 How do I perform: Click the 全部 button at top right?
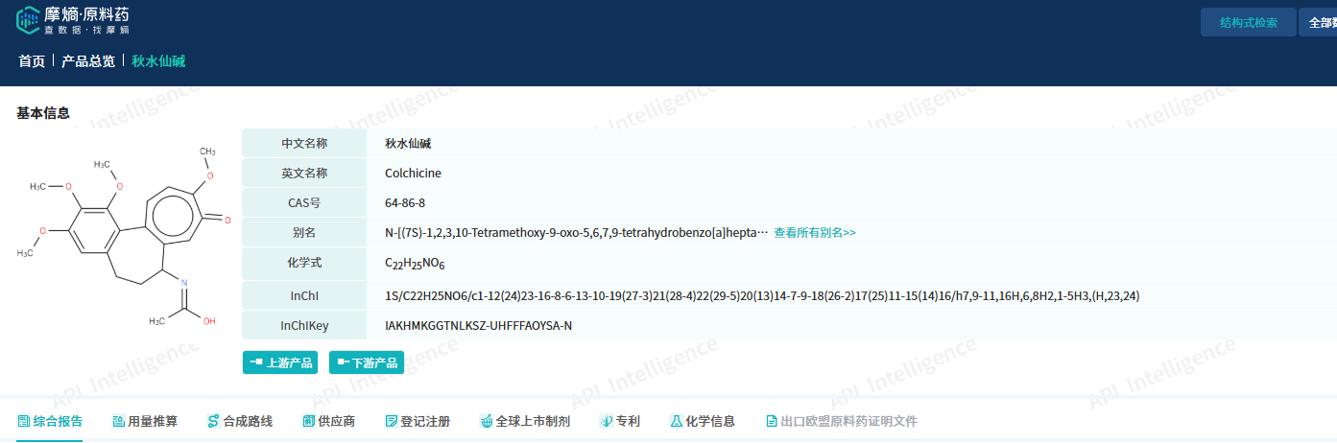pos(1318,22)
